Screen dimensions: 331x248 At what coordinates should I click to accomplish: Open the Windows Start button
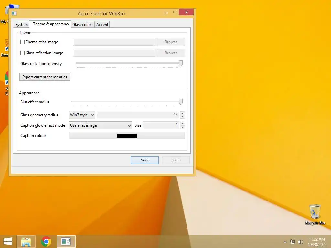[x=8, y=242]
